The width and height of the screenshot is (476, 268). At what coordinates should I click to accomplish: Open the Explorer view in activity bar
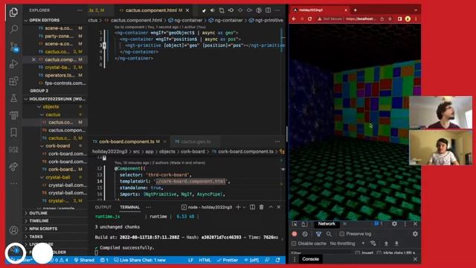tap(13, 12)
